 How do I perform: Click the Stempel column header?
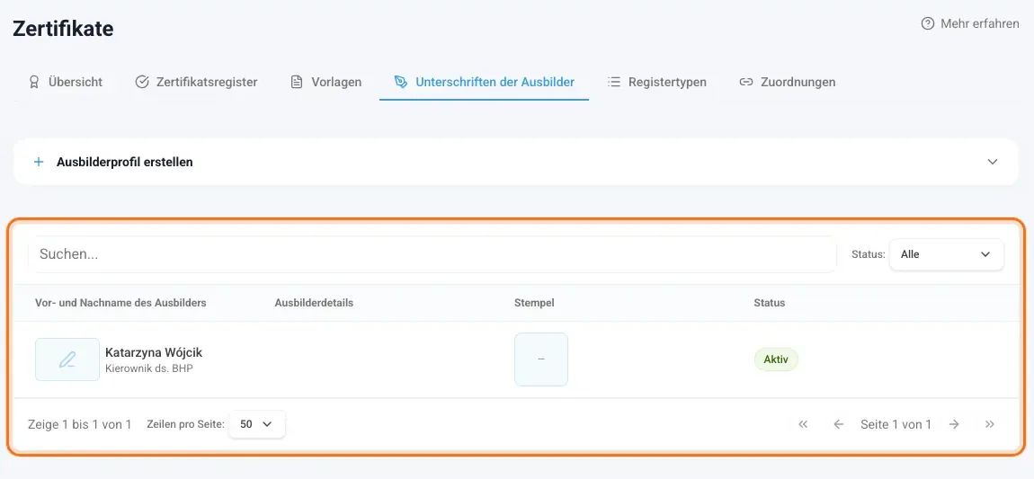(x=534, y=303)
